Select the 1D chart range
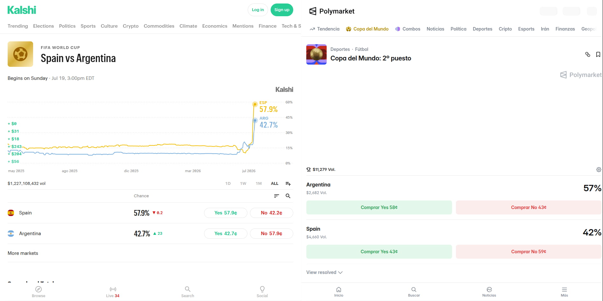Image resolution: width=603 pixels, height=301 pixels. (228, 184)
